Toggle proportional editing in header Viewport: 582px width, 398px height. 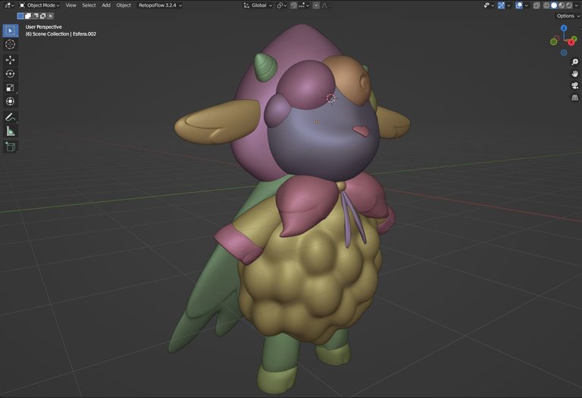pyautogui.click(x=316, y=5)
